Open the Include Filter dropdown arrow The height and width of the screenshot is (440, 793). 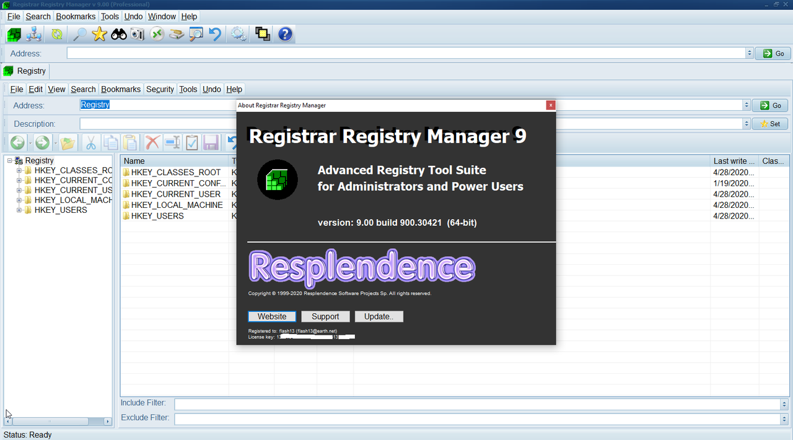pyautogui.click(x=784, y=404)
